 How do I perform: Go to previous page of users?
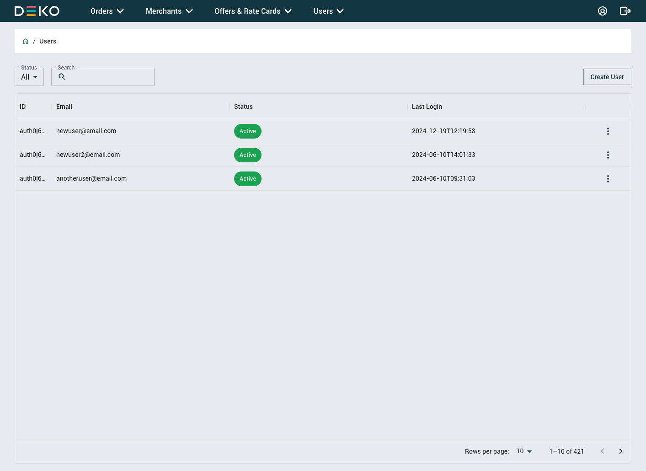pyautogui.click(x=603, y=451)
